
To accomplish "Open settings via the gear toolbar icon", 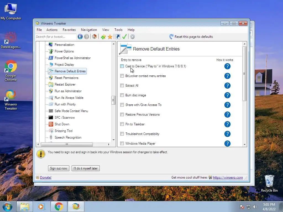I will pyautogui.click(x=132, y=37).
